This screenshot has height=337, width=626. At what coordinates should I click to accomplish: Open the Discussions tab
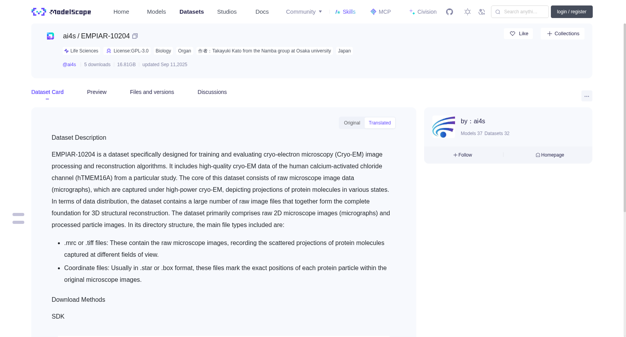[x=212, y=92]
